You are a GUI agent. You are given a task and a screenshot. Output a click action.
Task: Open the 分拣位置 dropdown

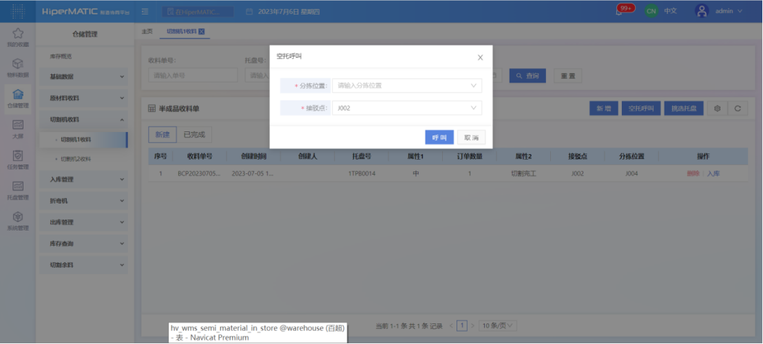coord(406,86)
